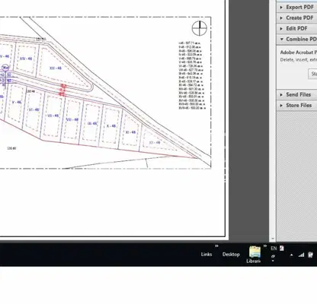Open the chevron overflow next to Desktop
Image resolution: width=317 pixels, height=304 pixels.
pos(265,245)
